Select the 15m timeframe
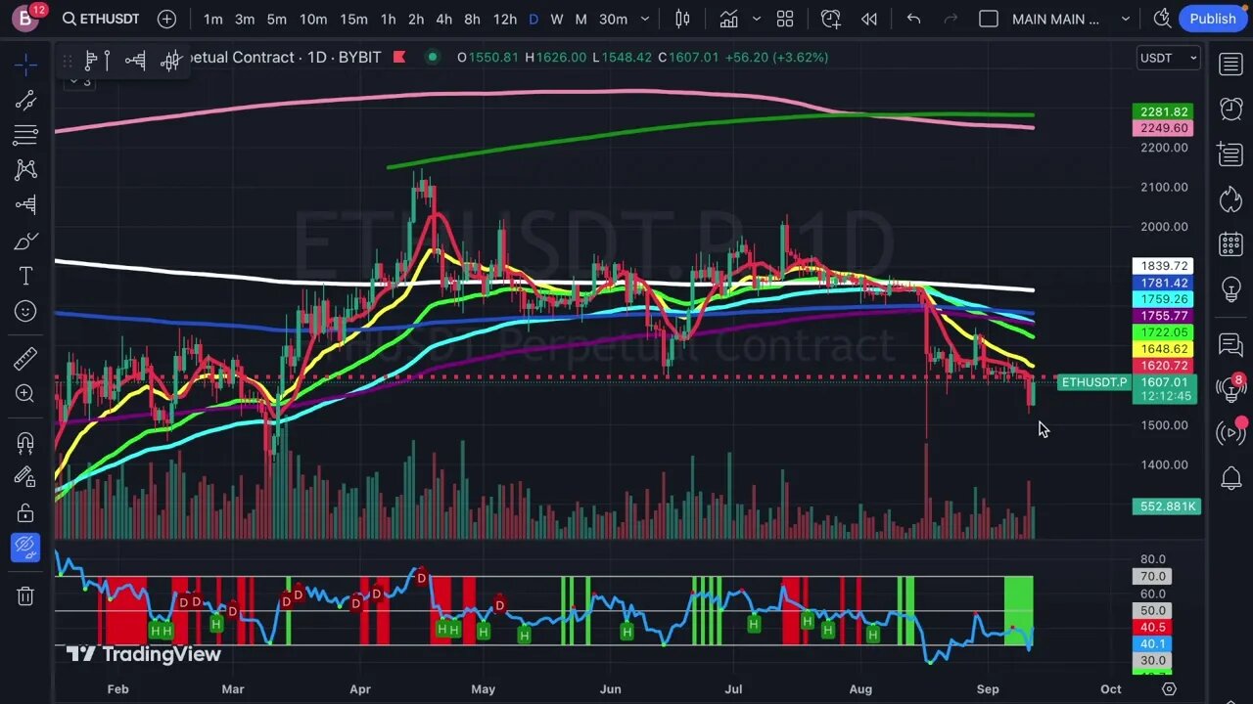This screenshot has width=1253, height=704. point(353,19)
